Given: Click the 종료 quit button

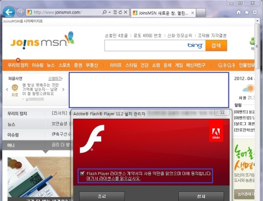Looking at the screenshot, I should (x=101, y=196).
